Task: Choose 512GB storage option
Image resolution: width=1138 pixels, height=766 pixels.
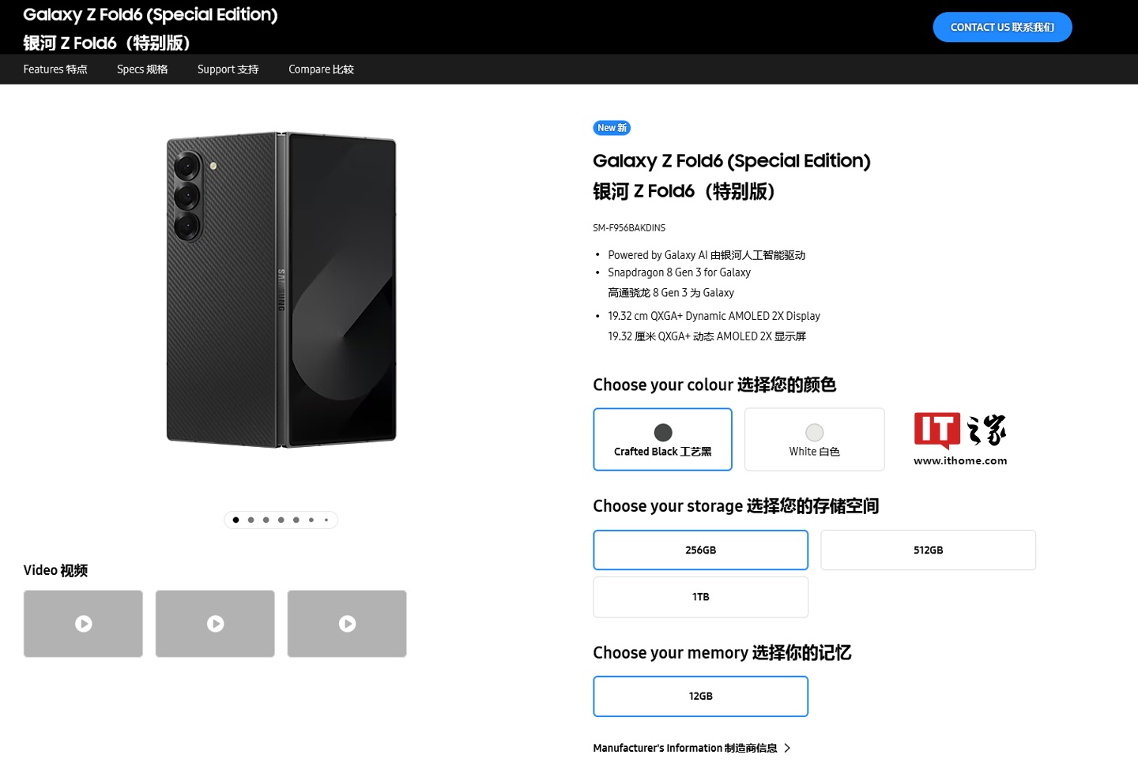Action: [928, 550]
